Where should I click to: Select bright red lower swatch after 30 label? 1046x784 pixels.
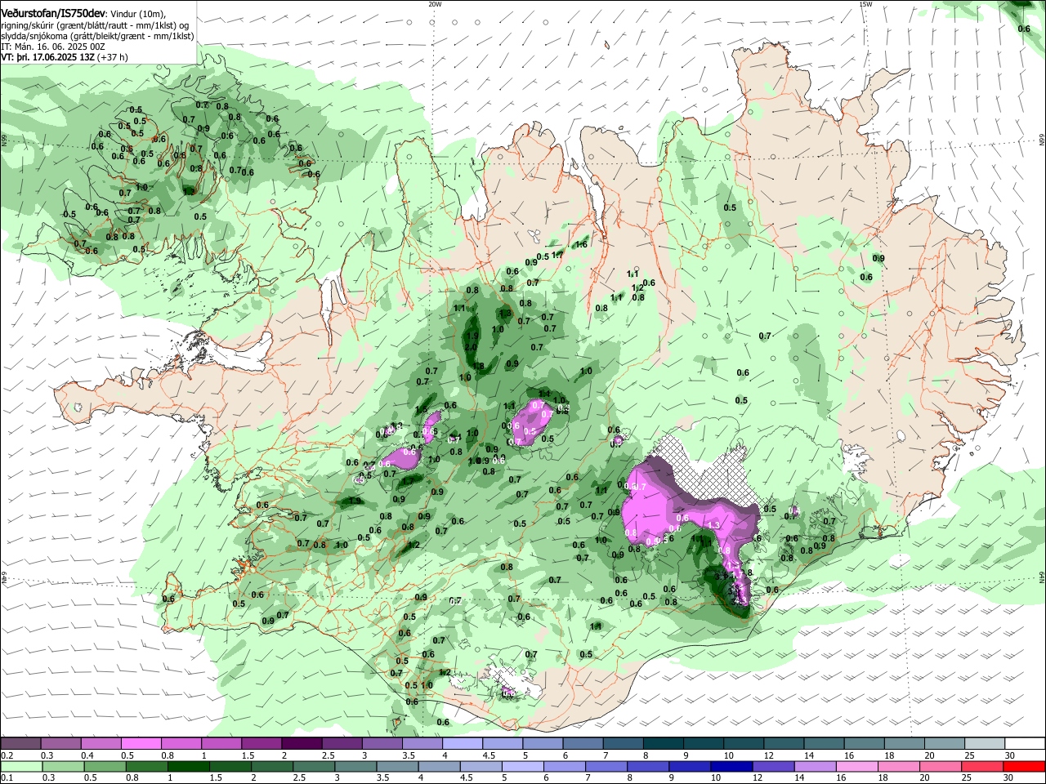[x=1025, y=766]
